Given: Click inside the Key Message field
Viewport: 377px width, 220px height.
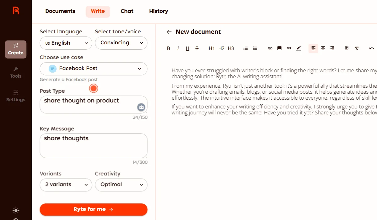Looking at the screenshot, I should pyautogui.click(x=93, y=146).
